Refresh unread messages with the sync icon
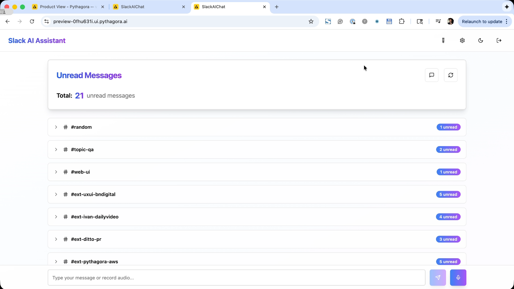Screen dimensions: 514x289 click(x=451, y=75)
